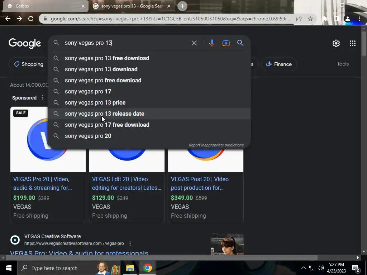Open the search Tools option
This screenshot has height=275, width=367.
pos(343,64)
